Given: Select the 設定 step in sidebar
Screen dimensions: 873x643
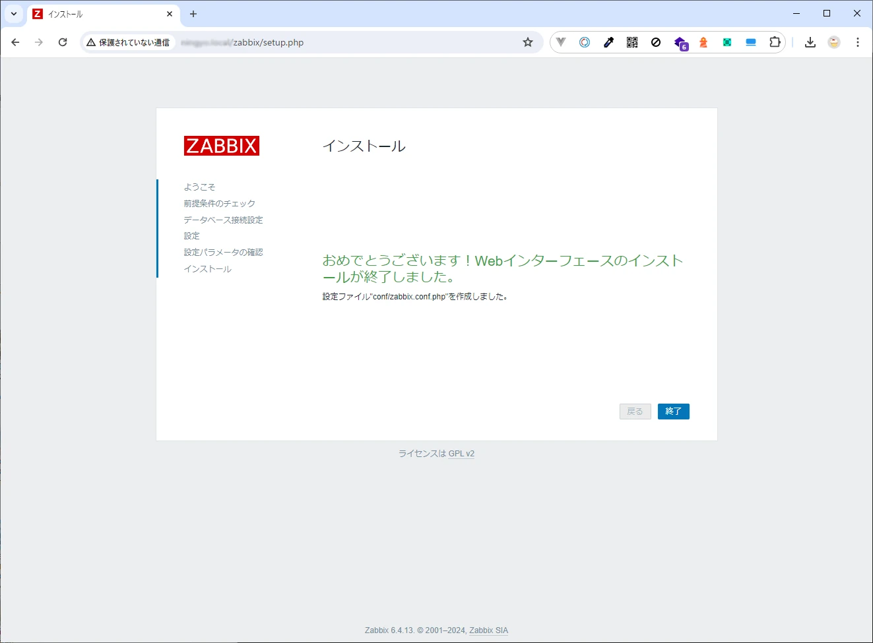Looking at the screenshot, I should tap(191, 236).
